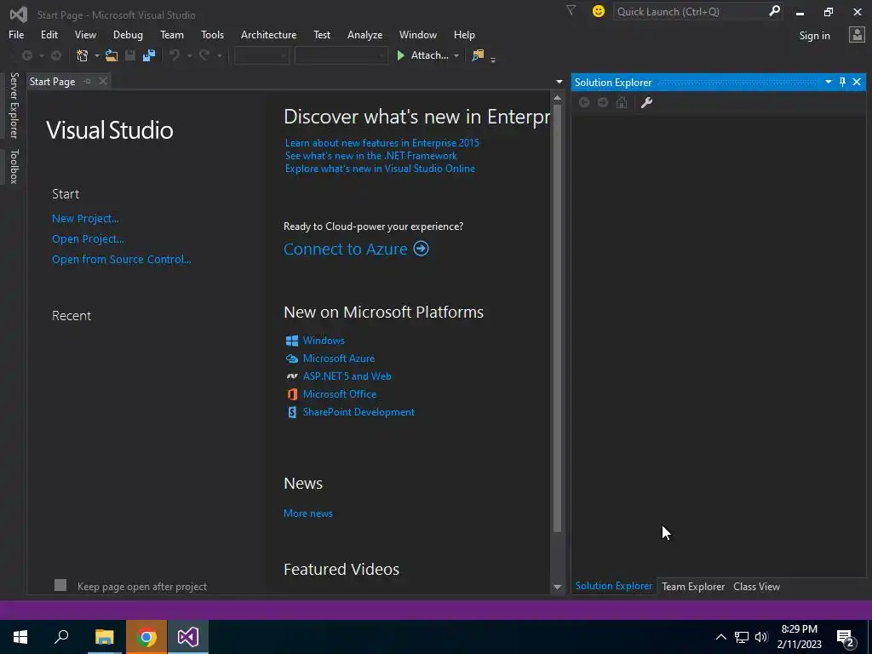Click the Microsoft Azure platform link
This screenshot has width=872, height=654.
click(339, 359)
